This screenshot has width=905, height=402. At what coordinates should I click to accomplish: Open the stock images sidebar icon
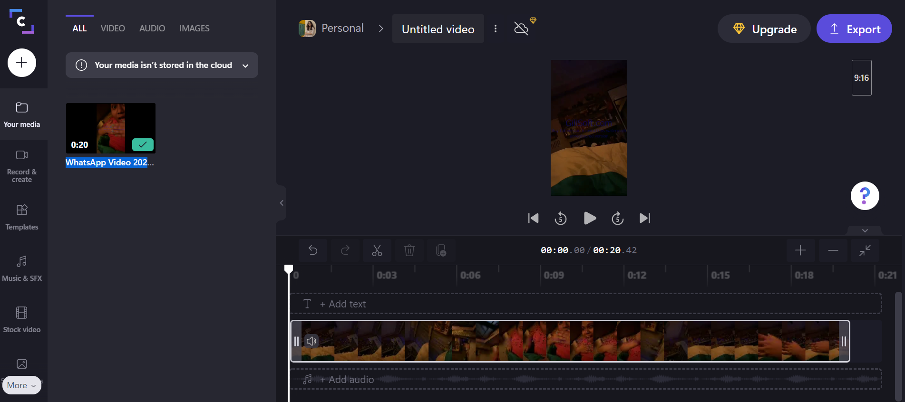coord(22,364)
